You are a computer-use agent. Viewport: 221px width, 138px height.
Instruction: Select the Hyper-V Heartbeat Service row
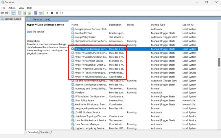[89, 61]
